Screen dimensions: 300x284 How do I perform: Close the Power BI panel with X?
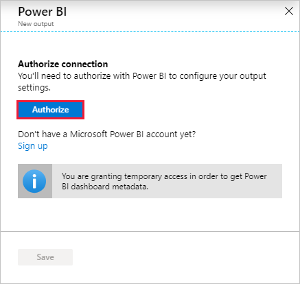point(289,11)
